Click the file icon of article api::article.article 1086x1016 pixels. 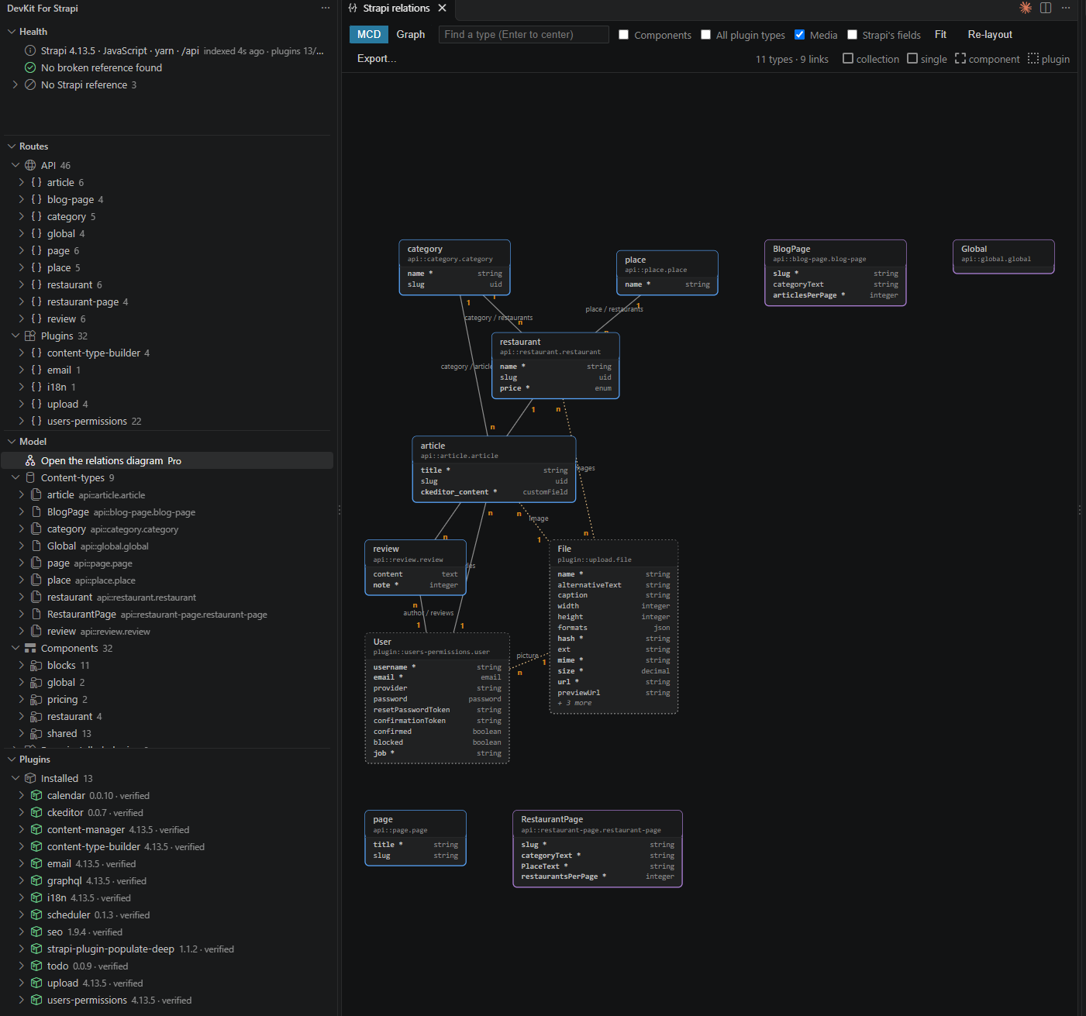click(x=36, y=494)
